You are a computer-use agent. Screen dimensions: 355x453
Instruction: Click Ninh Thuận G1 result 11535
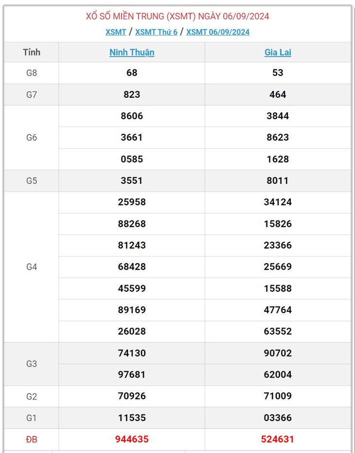(132, 417)
